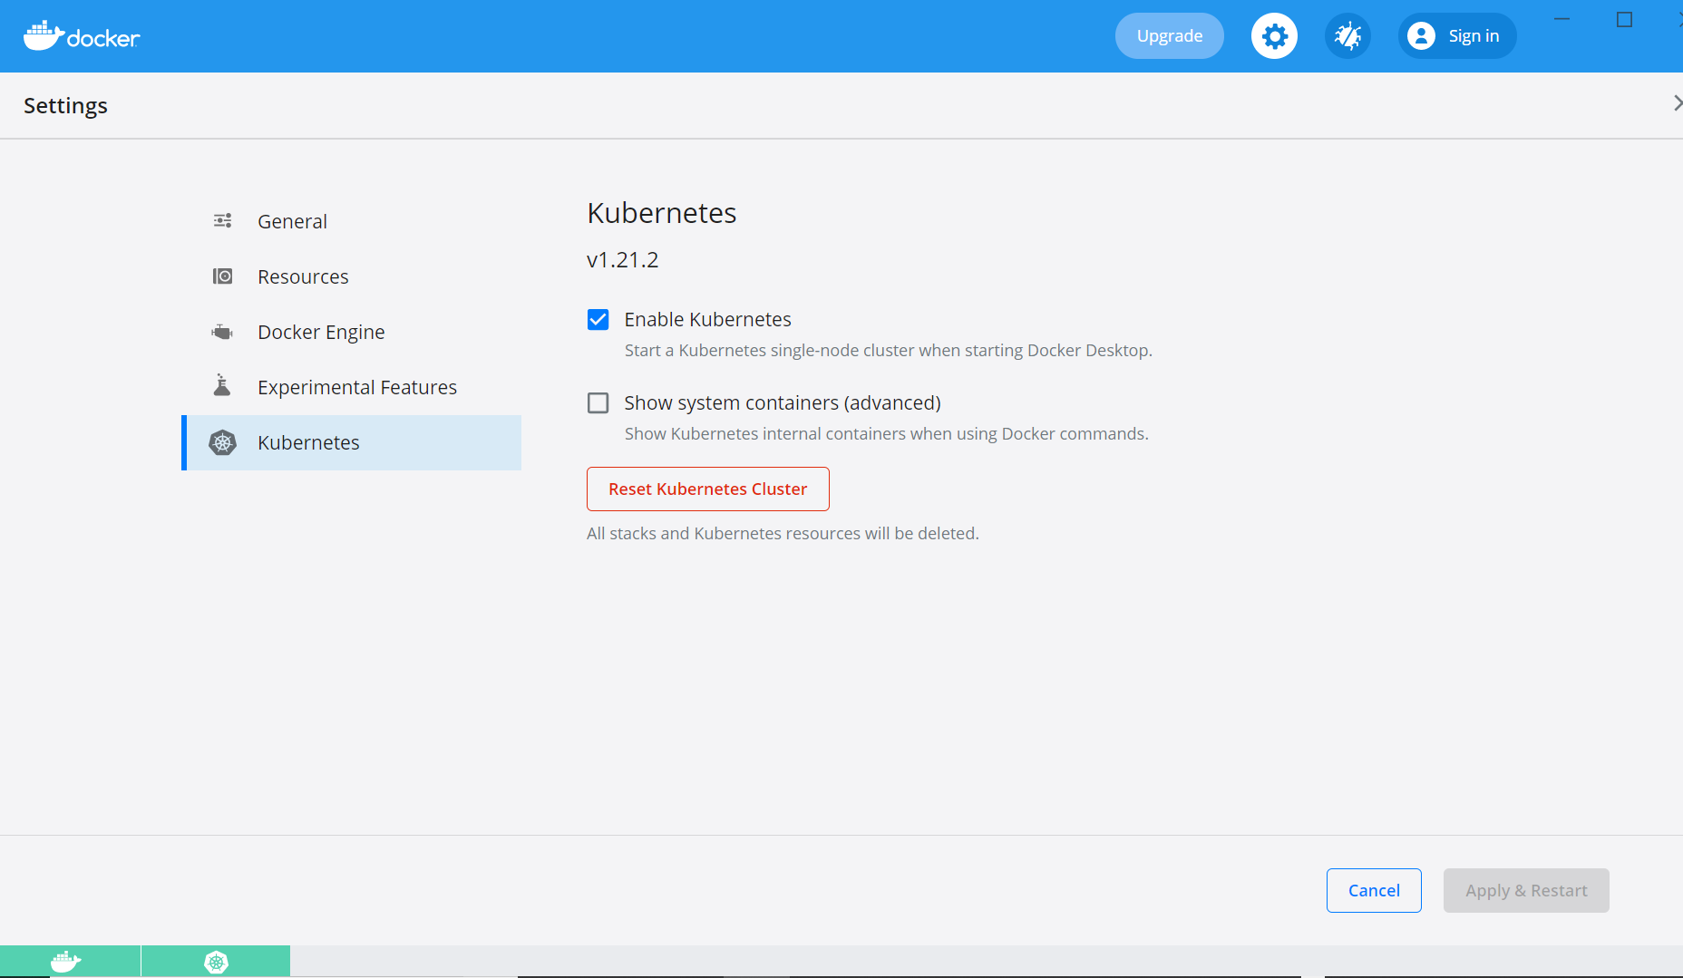The image size is (1683, 978).
Task: Click 'Start a Kubernetes single-node cluster' description
Action: tap(889, 351)
